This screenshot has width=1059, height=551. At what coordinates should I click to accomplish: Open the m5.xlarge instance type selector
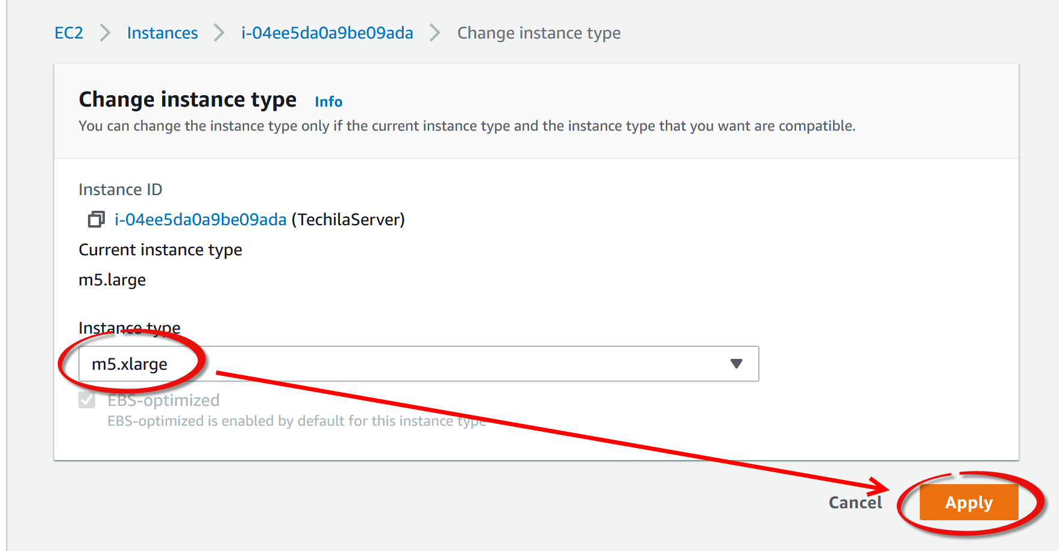(418, 364)
